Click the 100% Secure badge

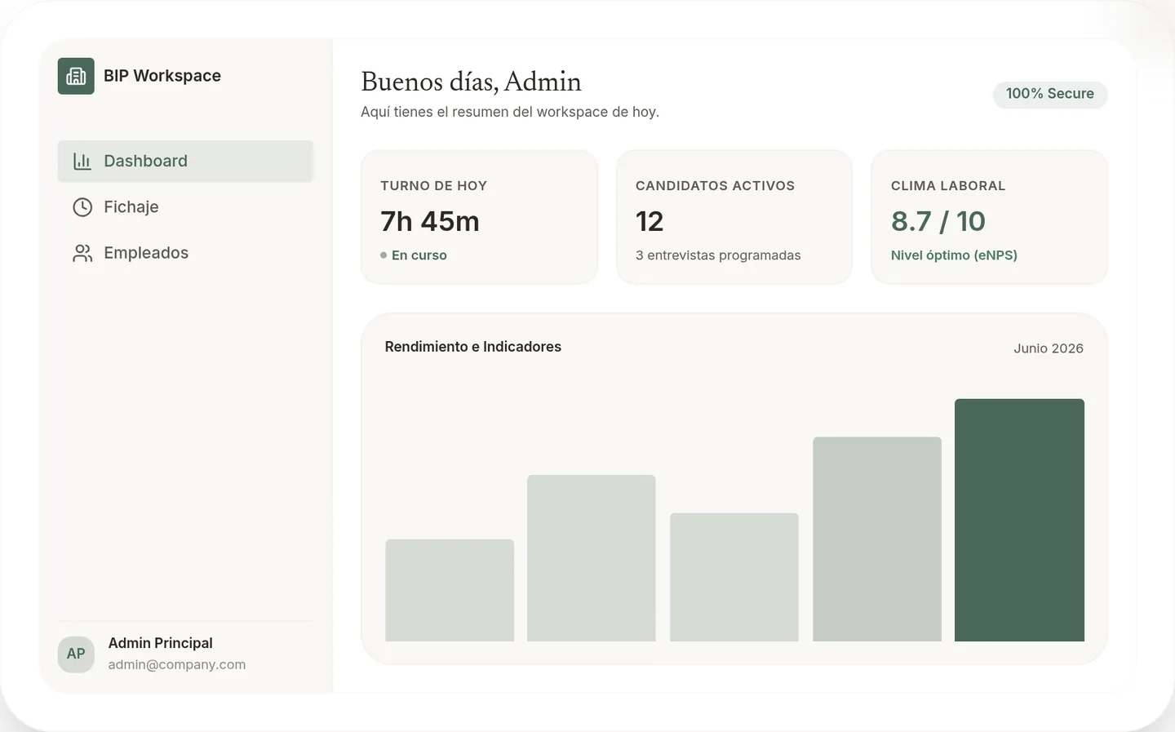pyautogui.click(x=1049, y=94)
